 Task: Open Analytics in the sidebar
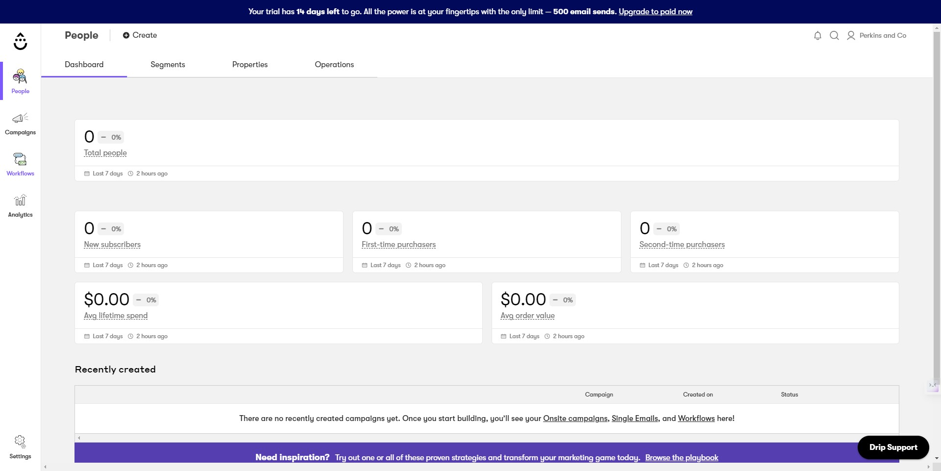point(20,206)
